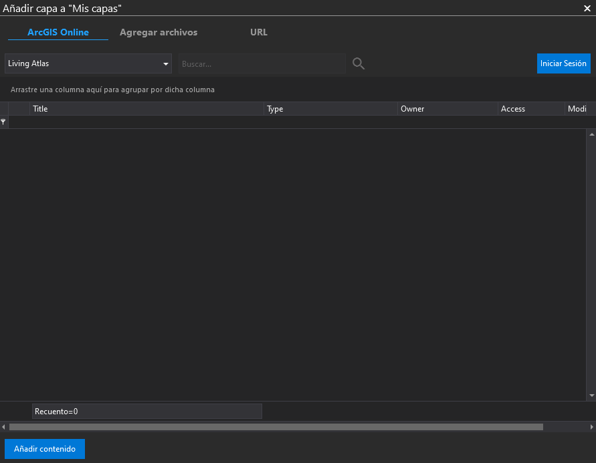This screenshot has height=463, width=596.
Task: Sort by the Access column header
Action: [x=531, y=109]
